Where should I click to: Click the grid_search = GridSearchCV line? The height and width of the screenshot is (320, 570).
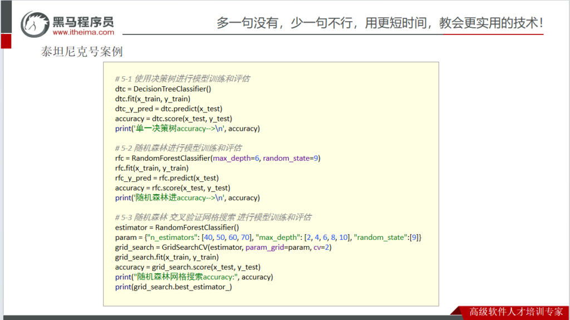[x=223, y=247]
